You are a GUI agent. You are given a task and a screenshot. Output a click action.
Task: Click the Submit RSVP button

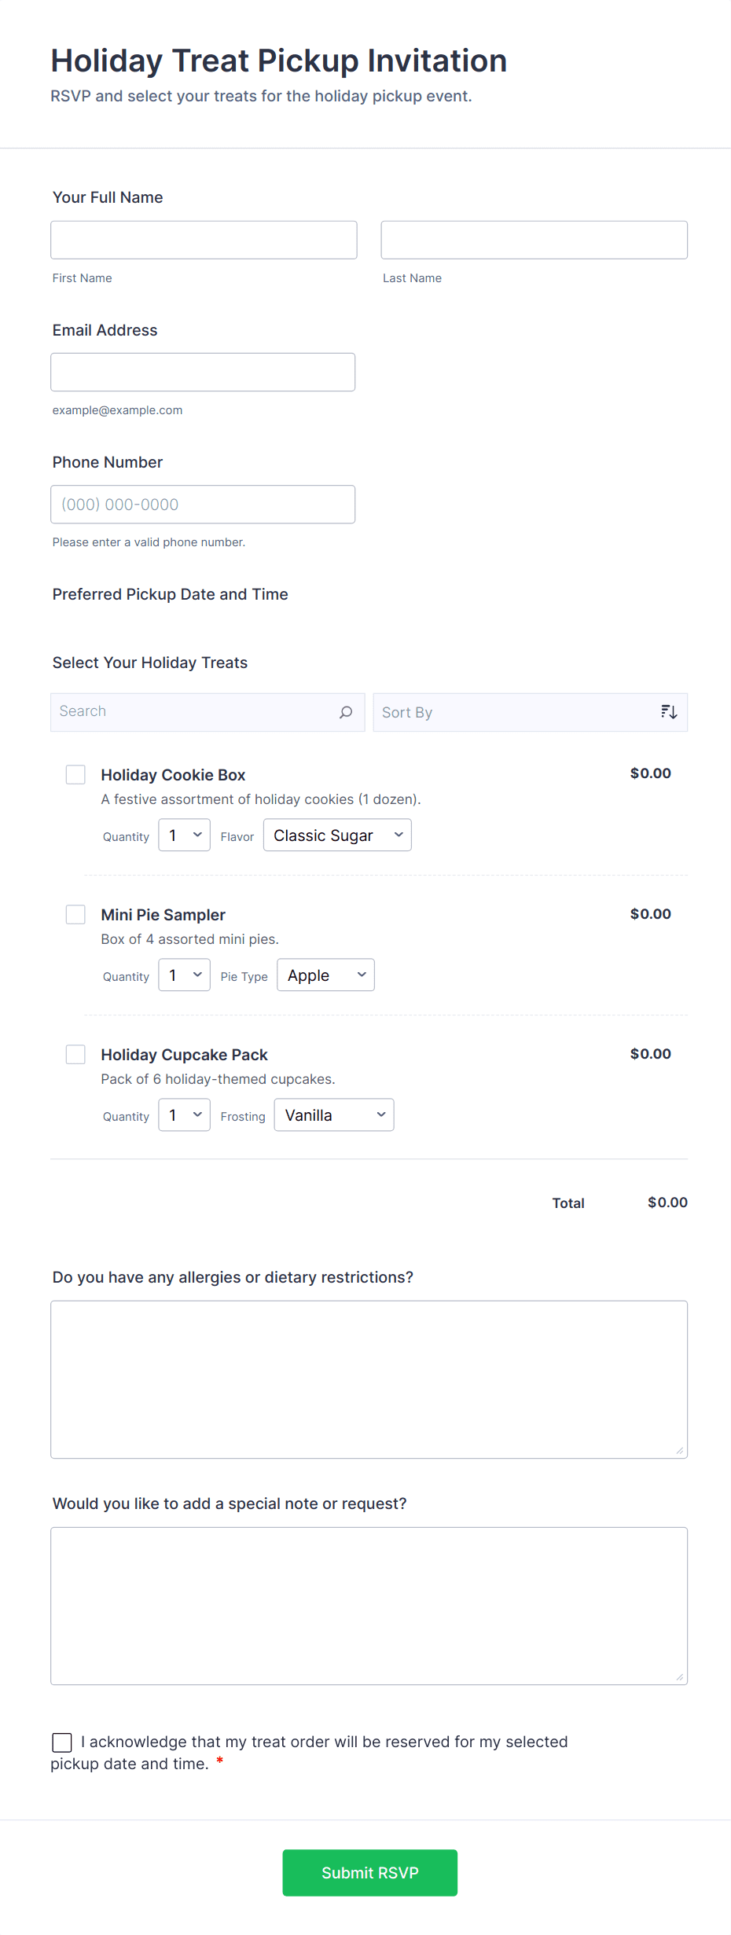[369, 1872]
